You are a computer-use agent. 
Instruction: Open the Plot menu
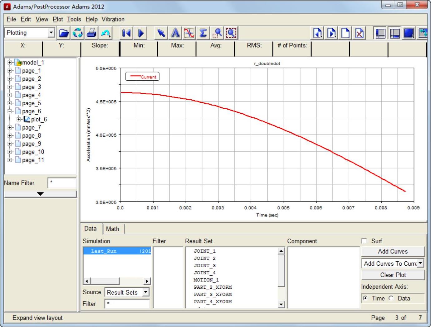(58, 19)
